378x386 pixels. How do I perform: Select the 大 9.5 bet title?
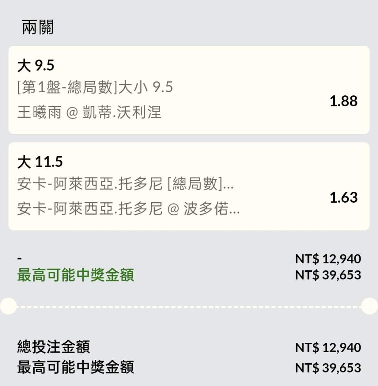[x=36, y=66]
